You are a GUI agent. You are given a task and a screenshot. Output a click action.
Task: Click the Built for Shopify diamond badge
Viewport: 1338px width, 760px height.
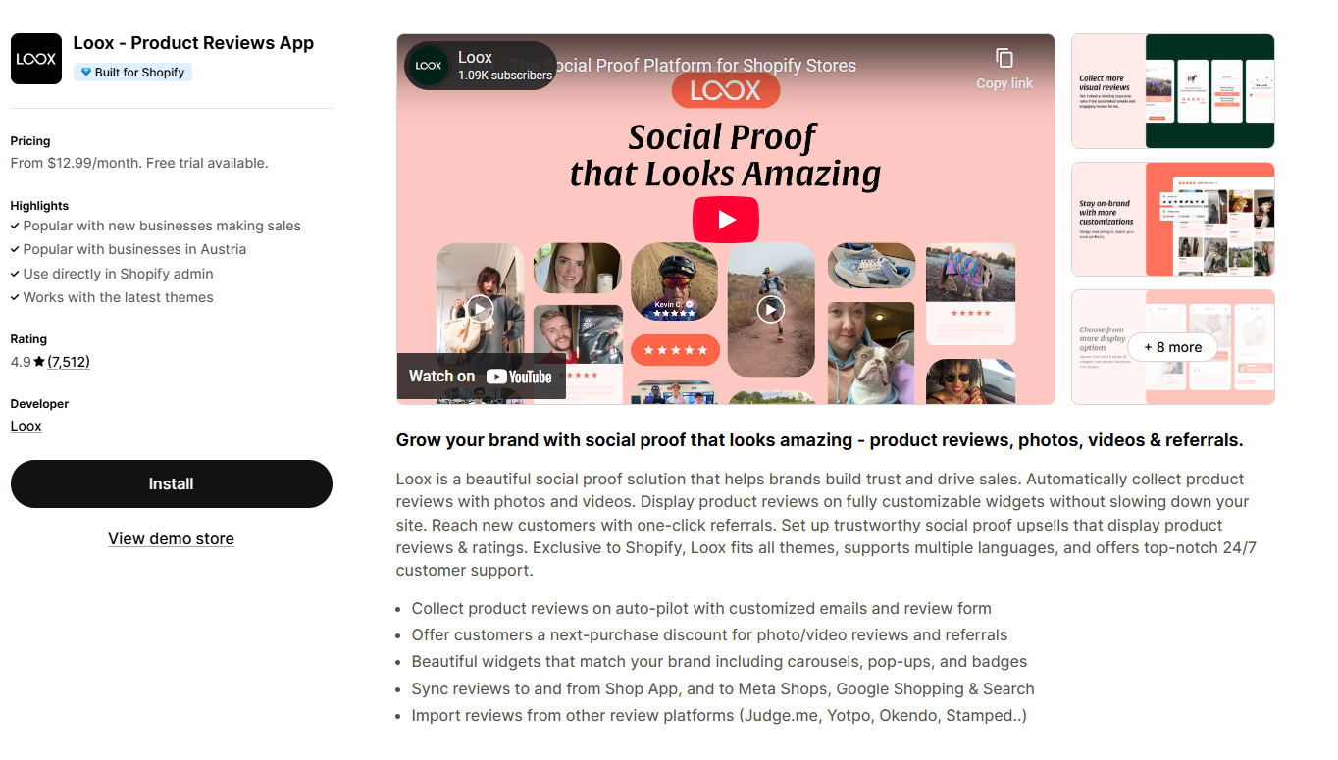tap(132, 72)
